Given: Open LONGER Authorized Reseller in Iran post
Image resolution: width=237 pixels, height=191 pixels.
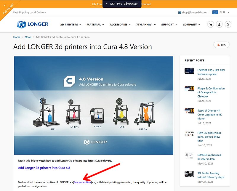Looking at the screenshot, I should tap(209, 157).
